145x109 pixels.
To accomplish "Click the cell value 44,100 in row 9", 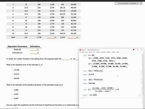I will click(73, 30).
